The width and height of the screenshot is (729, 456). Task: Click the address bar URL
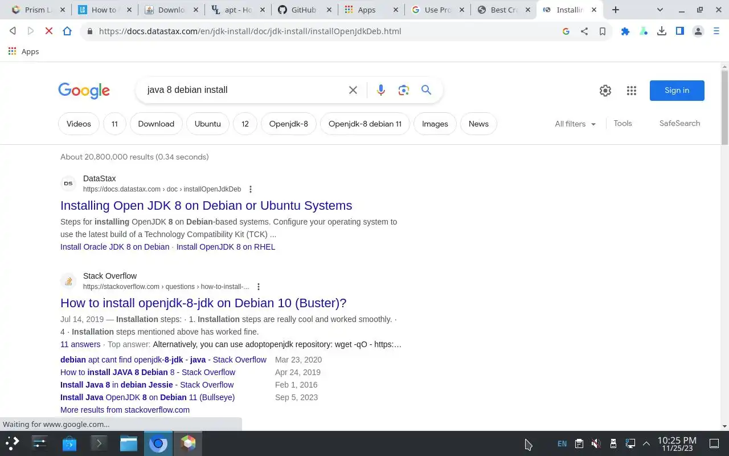click(x=250, y=31)
